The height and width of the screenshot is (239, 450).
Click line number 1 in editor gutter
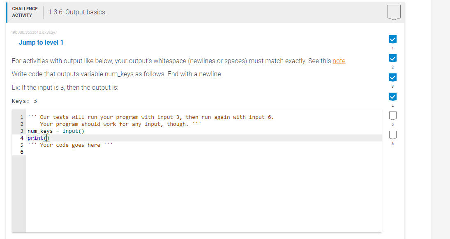click(21, 117)
